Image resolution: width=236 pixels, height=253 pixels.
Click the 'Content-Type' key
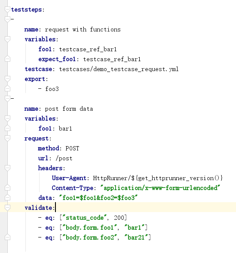73,188
